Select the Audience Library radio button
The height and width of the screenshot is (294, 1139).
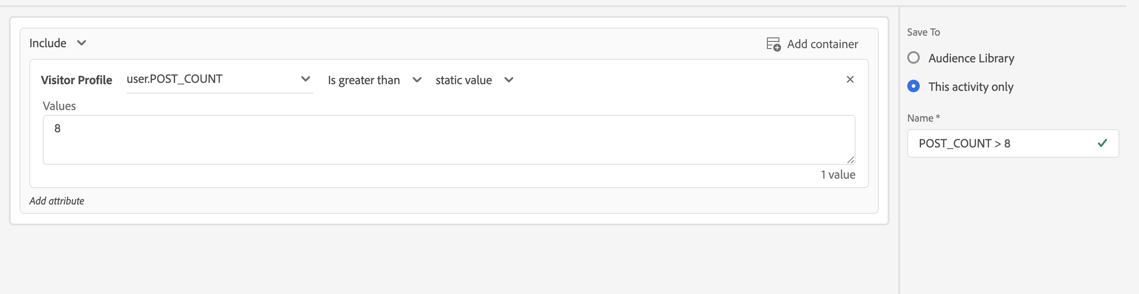[x=914, y=58]
